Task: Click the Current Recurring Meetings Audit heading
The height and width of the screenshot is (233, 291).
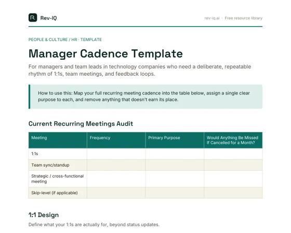Action: 81,124
